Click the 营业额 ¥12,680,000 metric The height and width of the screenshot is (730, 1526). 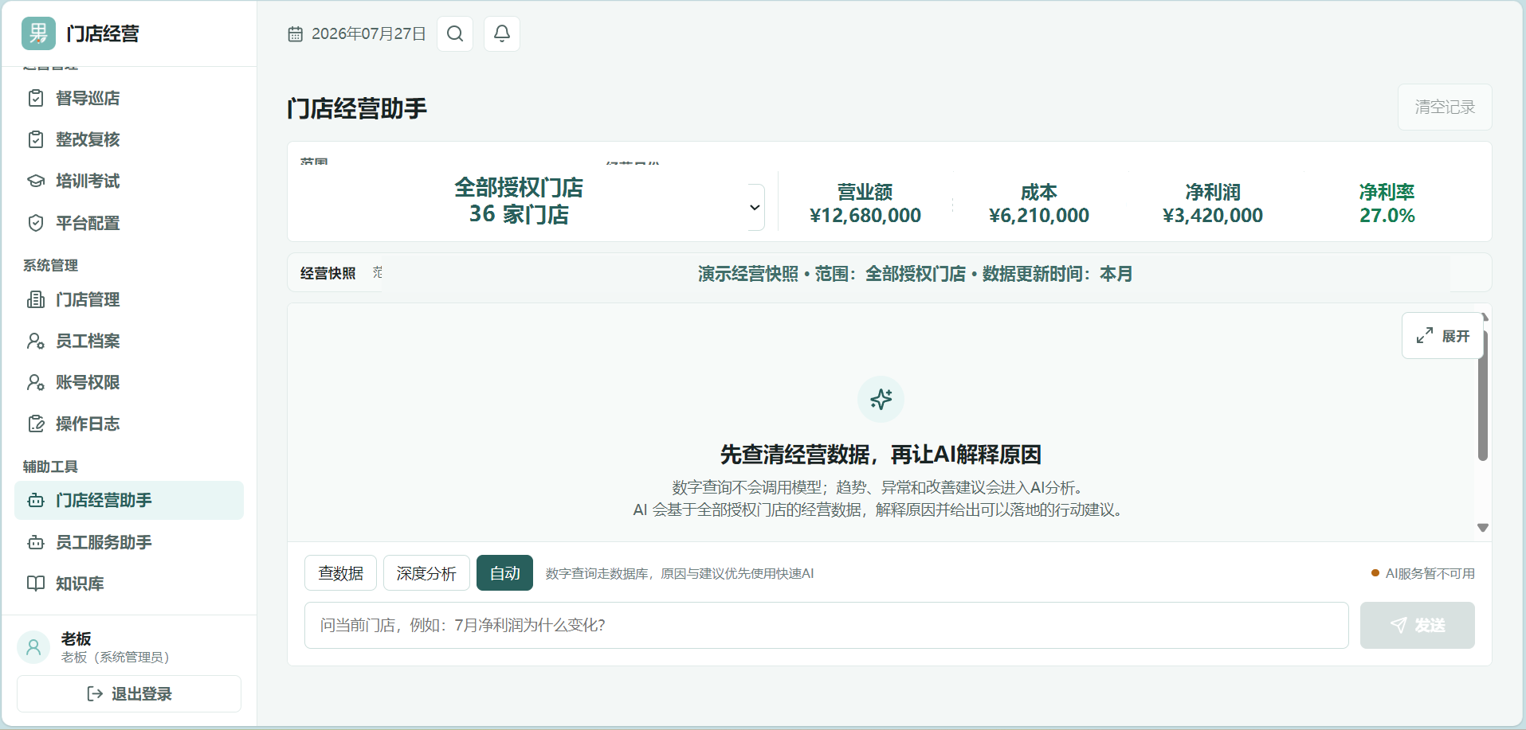coord(865,204)
